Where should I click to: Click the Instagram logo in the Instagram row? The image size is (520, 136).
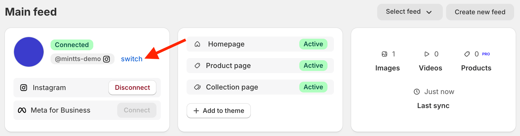click(24, 88)
